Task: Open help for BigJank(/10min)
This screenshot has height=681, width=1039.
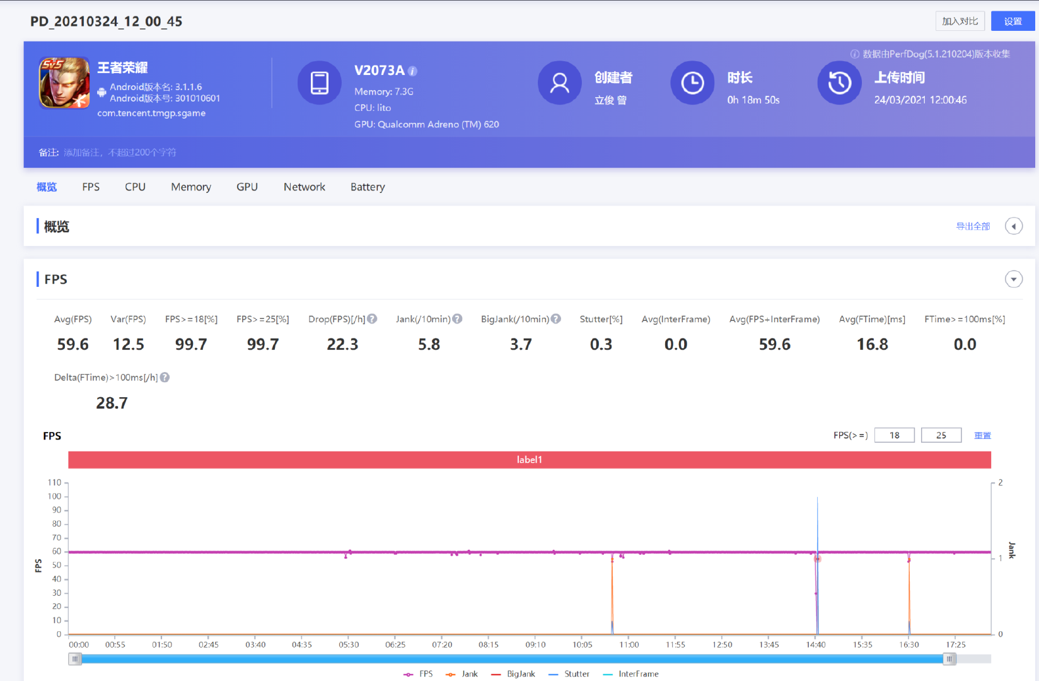Action: pyautogui.click(x=555, y=319)
